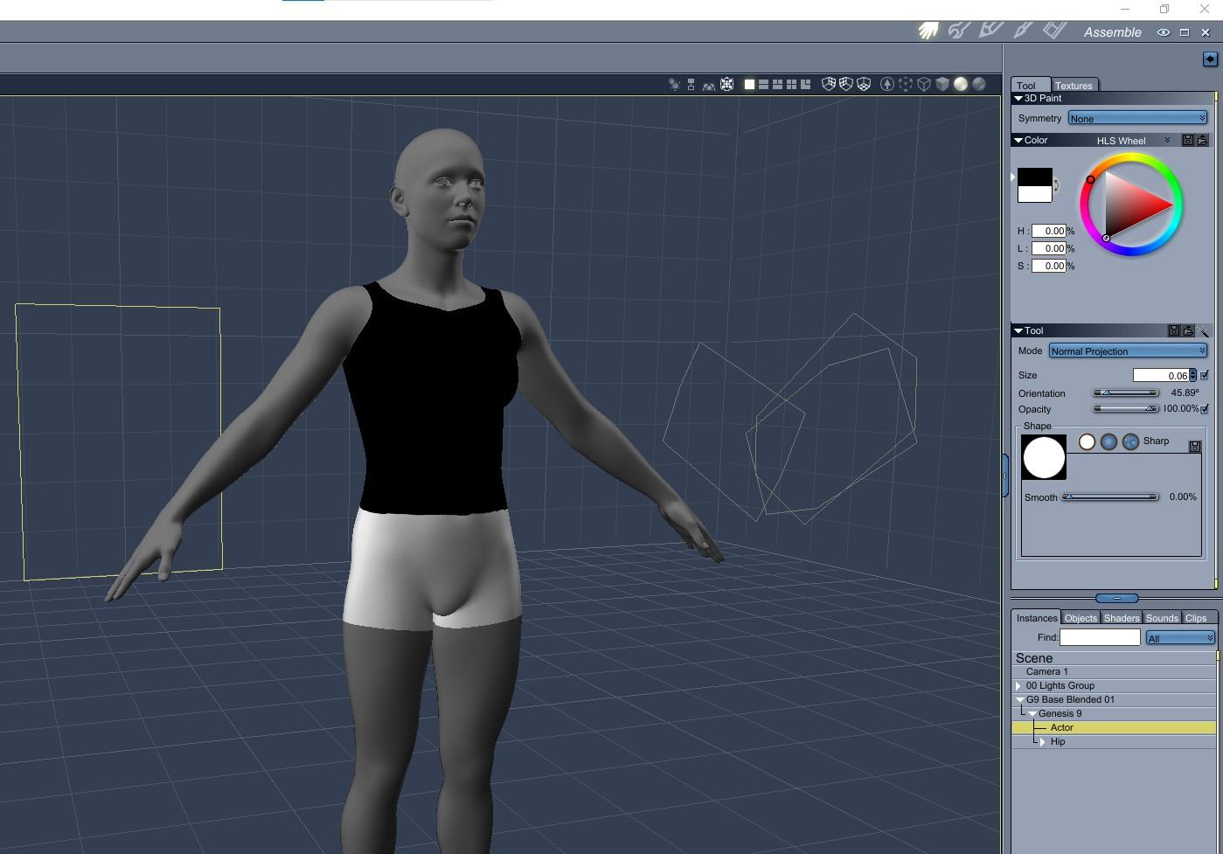The width and height of the screenshot is (1223, 854).
Task: Click the hierarchy diagram icon in viewport toolbar
Action: (x=691, y=84)
